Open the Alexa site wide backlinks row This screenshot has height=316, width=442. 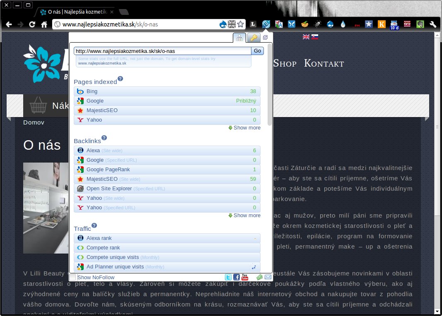[x=167, y=151]
